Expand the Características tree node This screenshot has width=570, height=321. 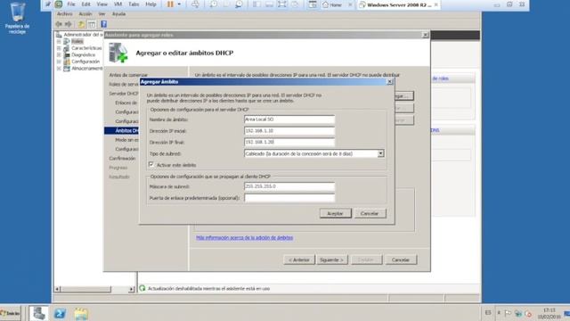59,48
